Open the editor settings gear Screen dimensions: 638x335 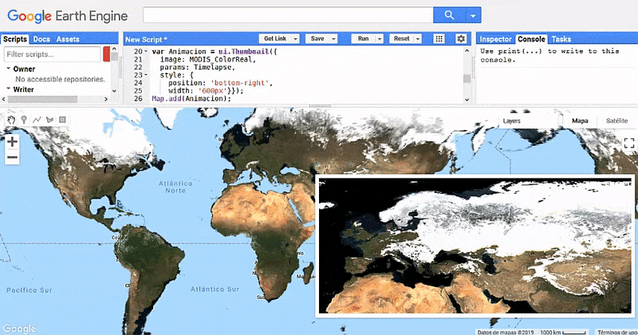pos(461,38)
